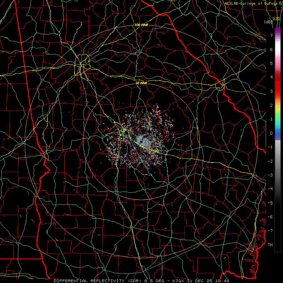283x283 pixels.
Task: Click the Differential Reflectivity caption at bottom
Action: 141,281
